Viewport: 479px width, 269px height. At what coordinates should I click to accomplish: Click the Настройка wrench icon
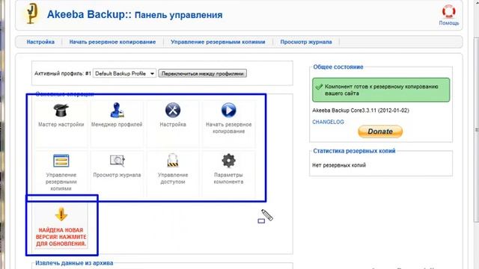point(173,110)
